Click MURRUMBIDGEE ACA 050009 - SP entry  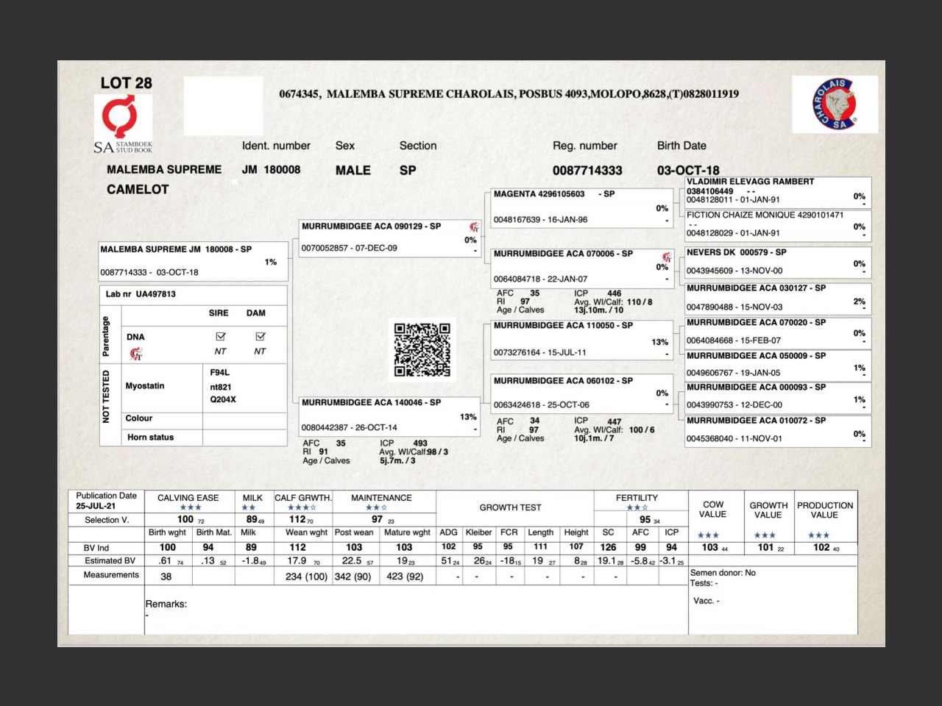coord(778,365)
